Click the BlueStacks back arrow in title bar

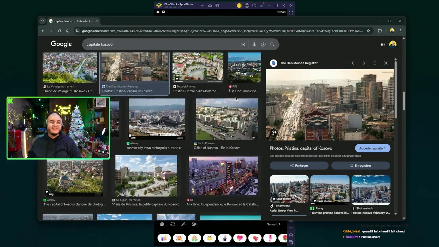203,5
